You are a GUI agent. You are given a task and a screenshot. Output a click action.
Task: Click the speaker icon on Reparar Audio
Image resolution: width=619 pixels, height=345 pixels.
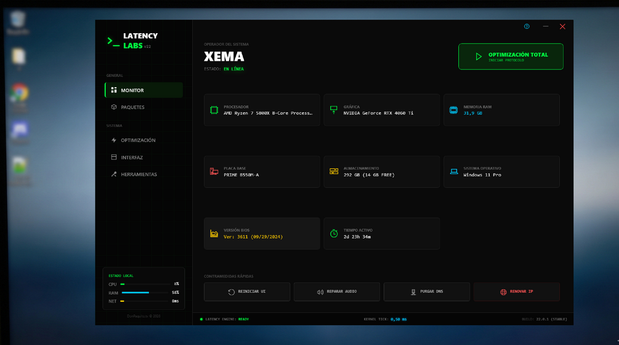coord(320,292)
